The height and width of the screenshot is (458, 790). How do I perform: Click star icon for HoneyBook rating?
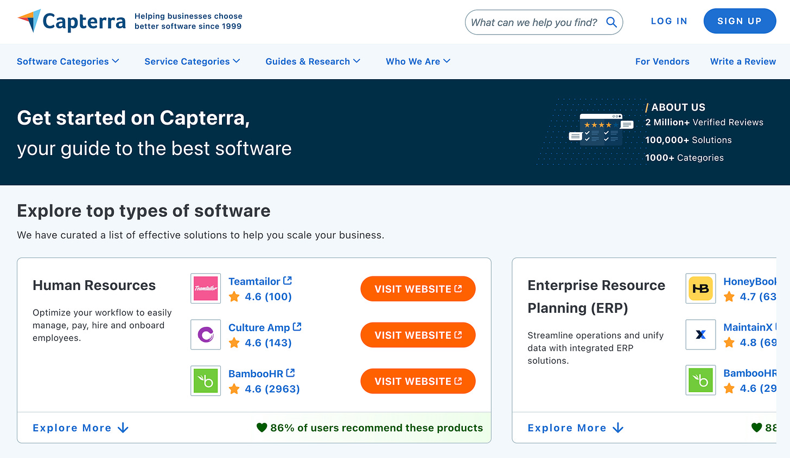(729, 296)
